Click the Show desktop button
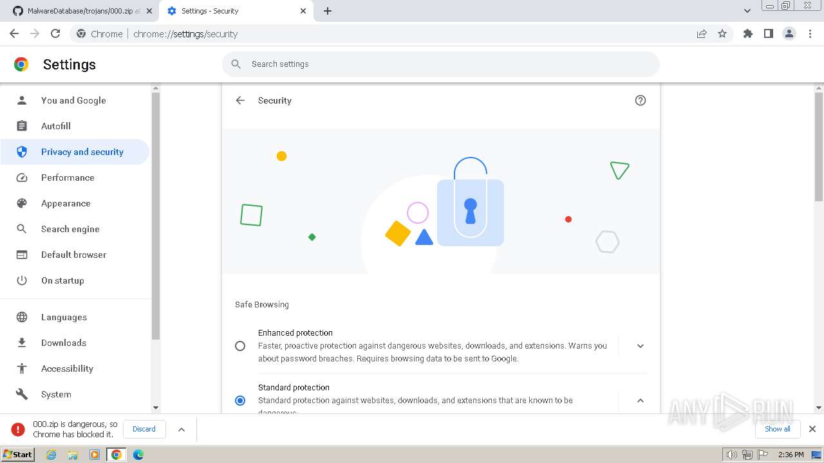The image size is (824, 463). [x=816, y=455]
